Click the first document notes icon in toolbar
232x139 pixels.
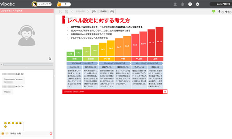[61, 12]
